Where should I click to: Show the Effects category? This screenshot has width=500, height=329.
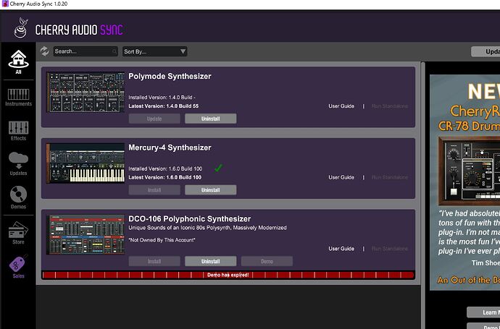[x=19, y=131]
